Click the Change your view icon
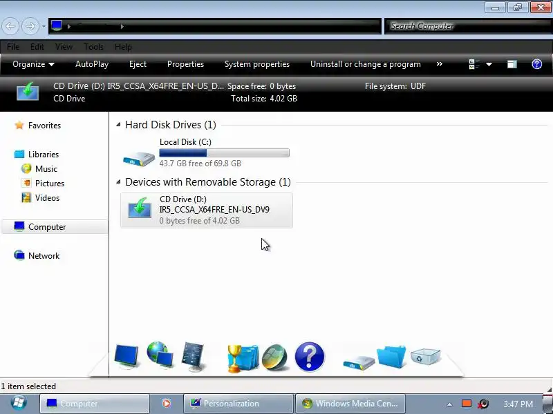Viewport: 553px width, 414px height. click(x=474, y=64)
